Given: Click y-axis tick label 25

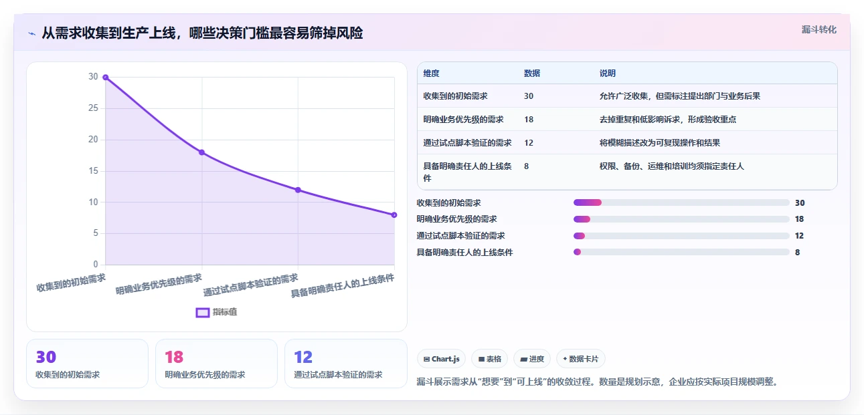Looking at the screenshot, I should 93,108.
